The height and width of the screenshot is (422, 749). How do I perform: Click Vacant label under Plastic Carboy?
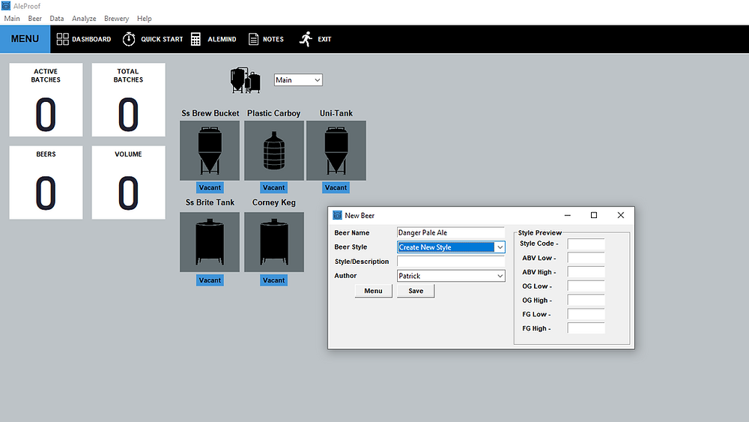coord(273,187)
